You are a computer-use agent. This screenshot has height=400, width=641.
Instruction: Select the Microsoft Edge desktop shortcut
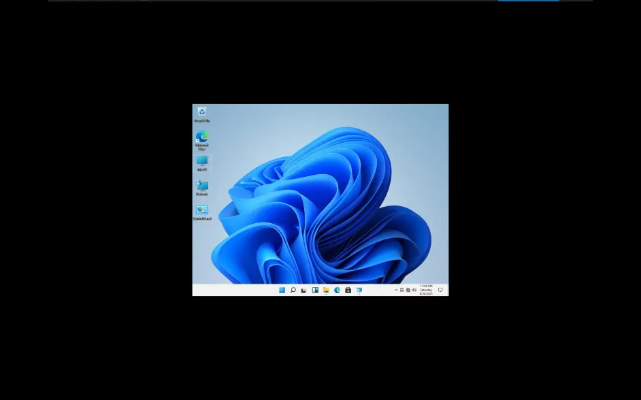tap(202, 141)
